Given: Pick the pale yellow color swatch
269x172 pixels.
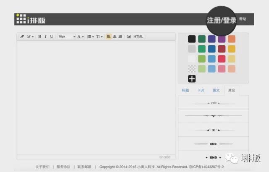Looking at the screenshot, I should pyautogui.click(x=232, y=59).
